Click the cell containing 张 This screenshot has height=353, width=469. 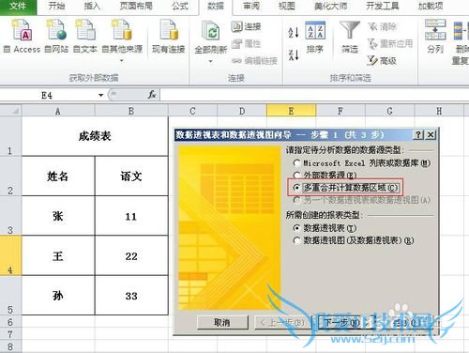(58, 216)
